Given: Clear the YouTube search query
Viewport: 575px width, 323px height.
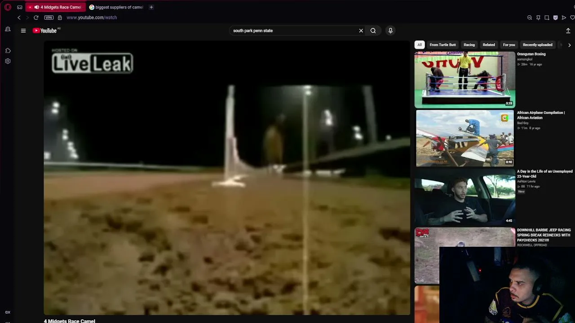Looking at the screenshot, I should [x=361, y=31].
